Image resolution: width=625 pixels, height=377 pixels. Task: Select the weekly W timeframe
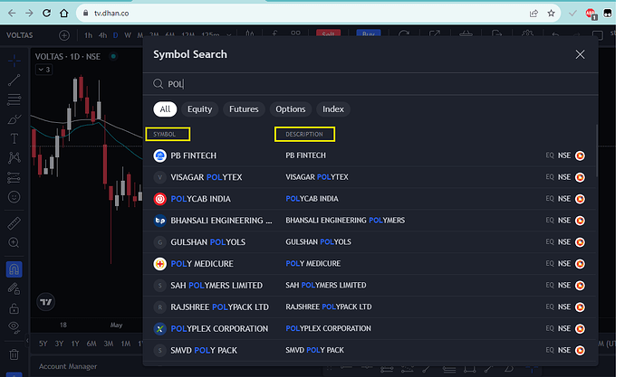[x=128, y=35]
